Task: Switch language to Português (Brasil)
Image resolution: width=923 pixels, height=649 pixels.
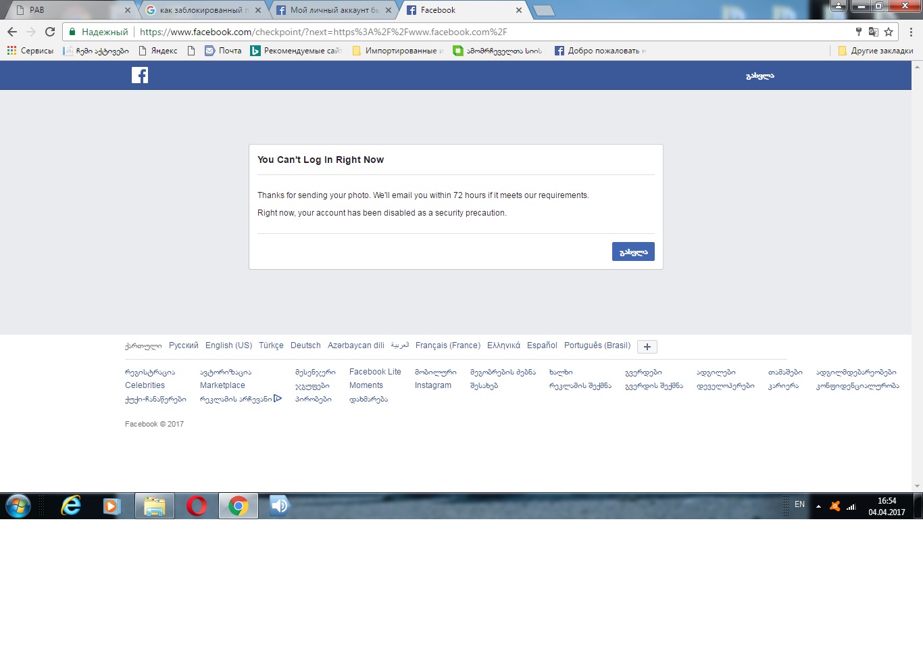Action: pyautogui.click(x=597, y=345)
